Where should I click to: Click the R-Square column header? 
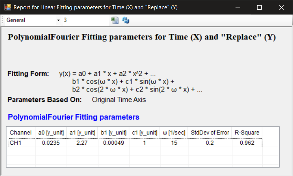(x=247, y=132)
